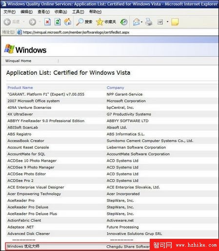Click the Forward navigation arrow icon

click(32, 22)
